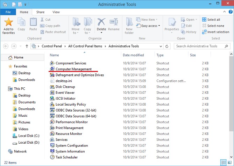Switch to large icons view in status bar
Viewport: 234px width, 166px height.
pyautogui.click(x=229, y=163)
